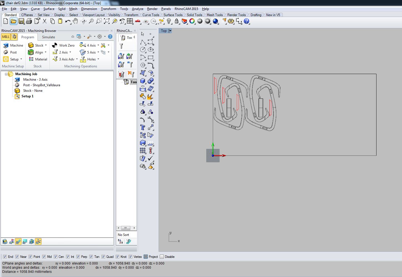This screenshot has height=277, width=402.
Task: Open the 5 Axis dropdown
Action: (98, 52)
